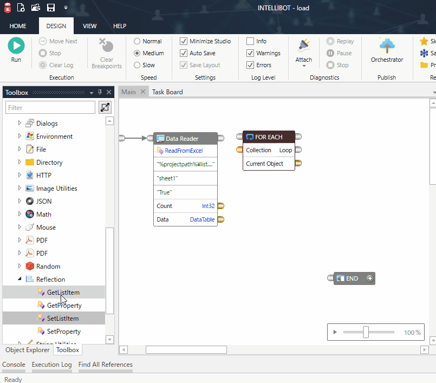Click the Save icon in quick access toolbar
The image size is (436, 383).
[x=50, y=8]
